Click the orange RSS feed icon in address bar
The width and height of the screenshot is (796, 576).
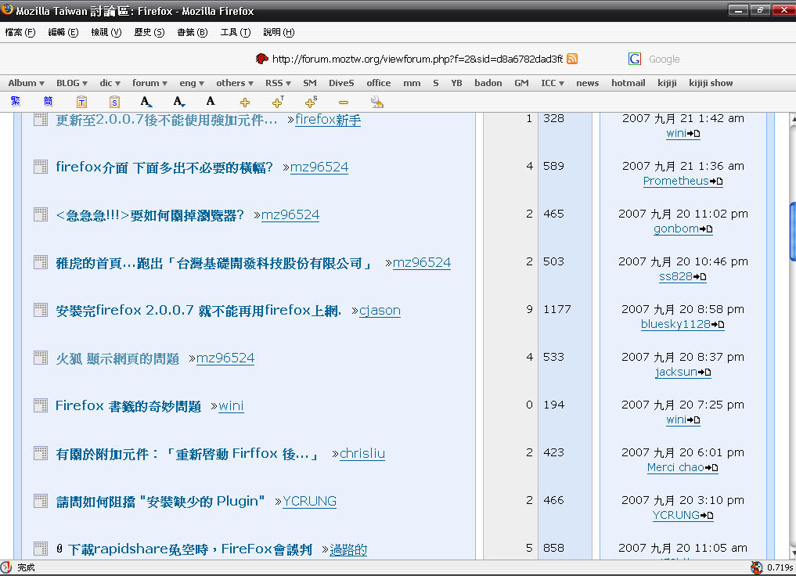572,59
